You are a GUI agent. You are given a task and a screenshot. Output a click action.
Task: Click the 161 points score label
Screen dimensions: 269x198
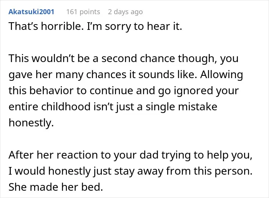pos(83,12)
